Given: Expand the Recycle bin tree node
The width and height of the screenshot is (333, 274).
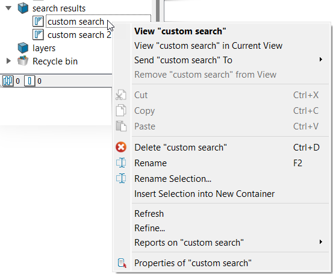Looking at the screenshot, I should (8, 61).
